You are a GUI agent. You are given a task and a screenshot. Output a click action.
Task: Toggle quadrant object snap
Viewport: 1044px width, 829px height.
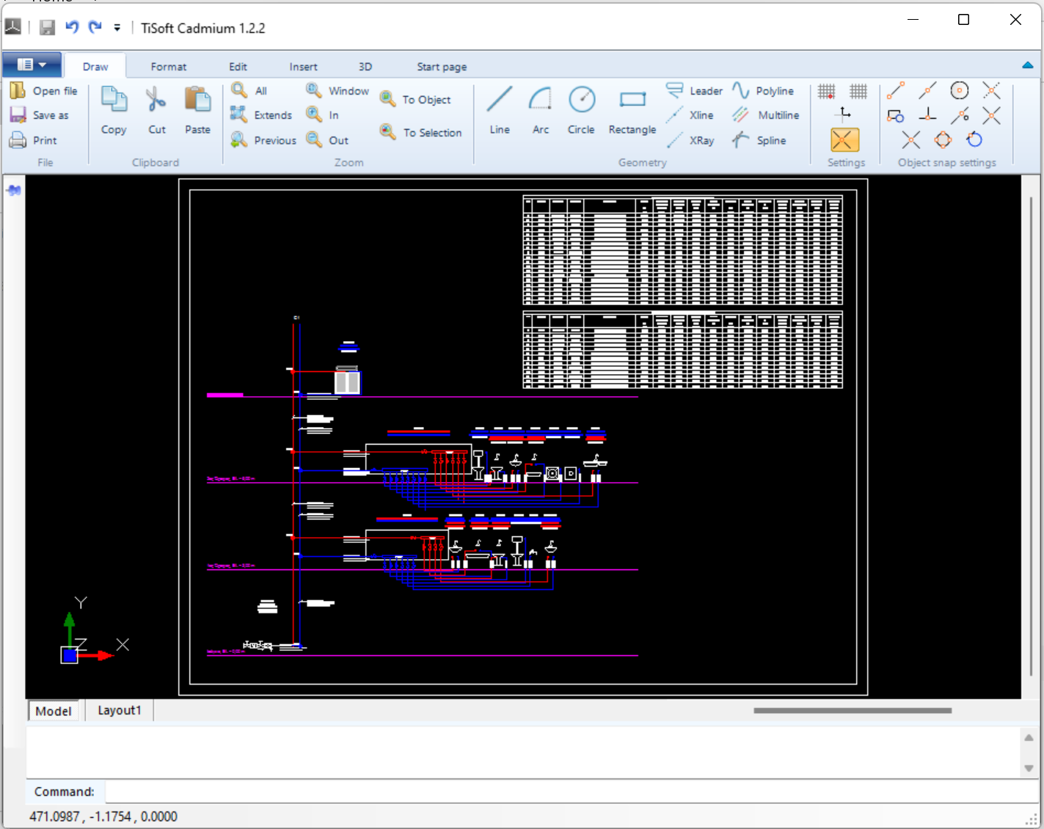tap(943, 140)
